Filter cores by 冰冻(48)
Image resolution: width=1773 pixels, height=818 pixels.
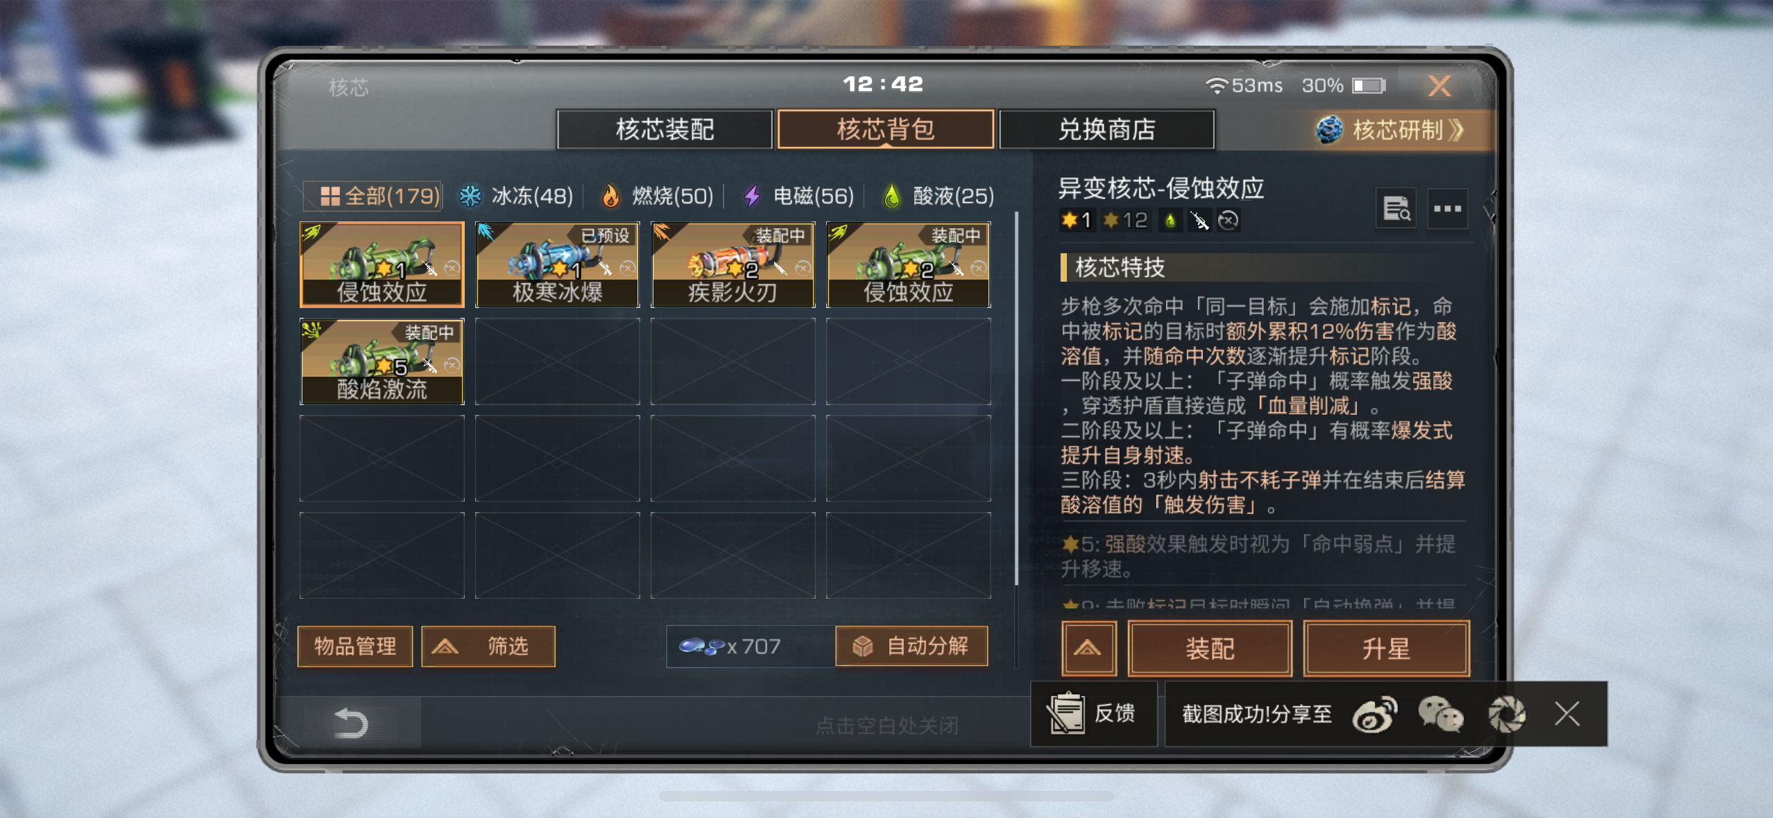[x=516, y=196]
